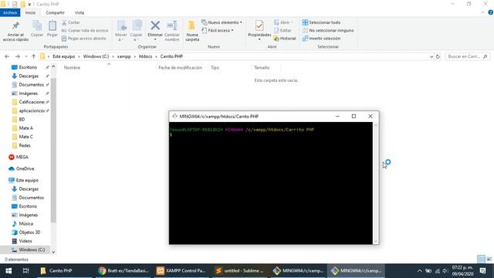Select OneDrive in navigation pane
This screenshot has height=278, width=494.
click(x=25, y=168)
